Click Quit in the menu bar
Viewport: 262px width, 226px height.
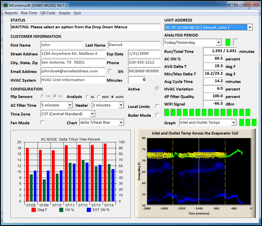(x=77, y=13)
